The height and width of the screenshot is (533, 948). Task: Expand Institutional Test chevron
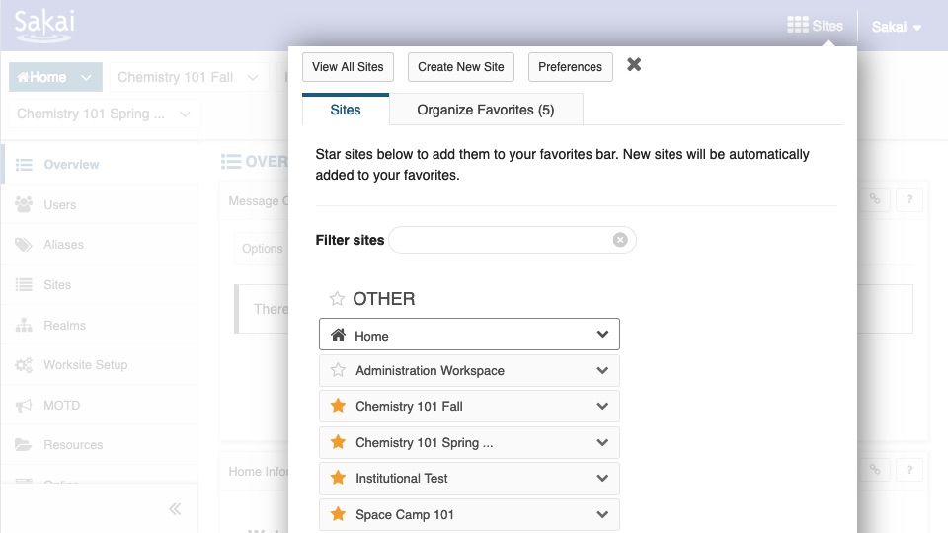point(602,478)
